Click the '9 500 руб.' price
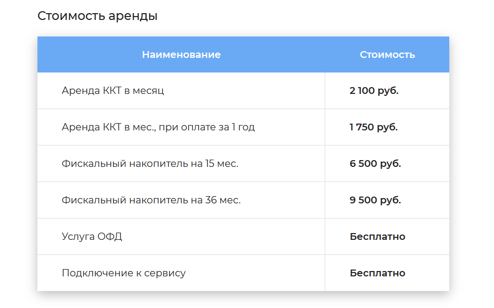494x308 pixels. (x=375, y=200)
